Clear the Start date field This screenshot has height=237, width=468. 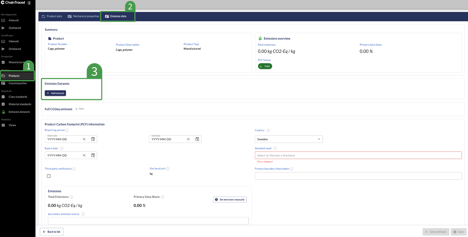point(84,139)
